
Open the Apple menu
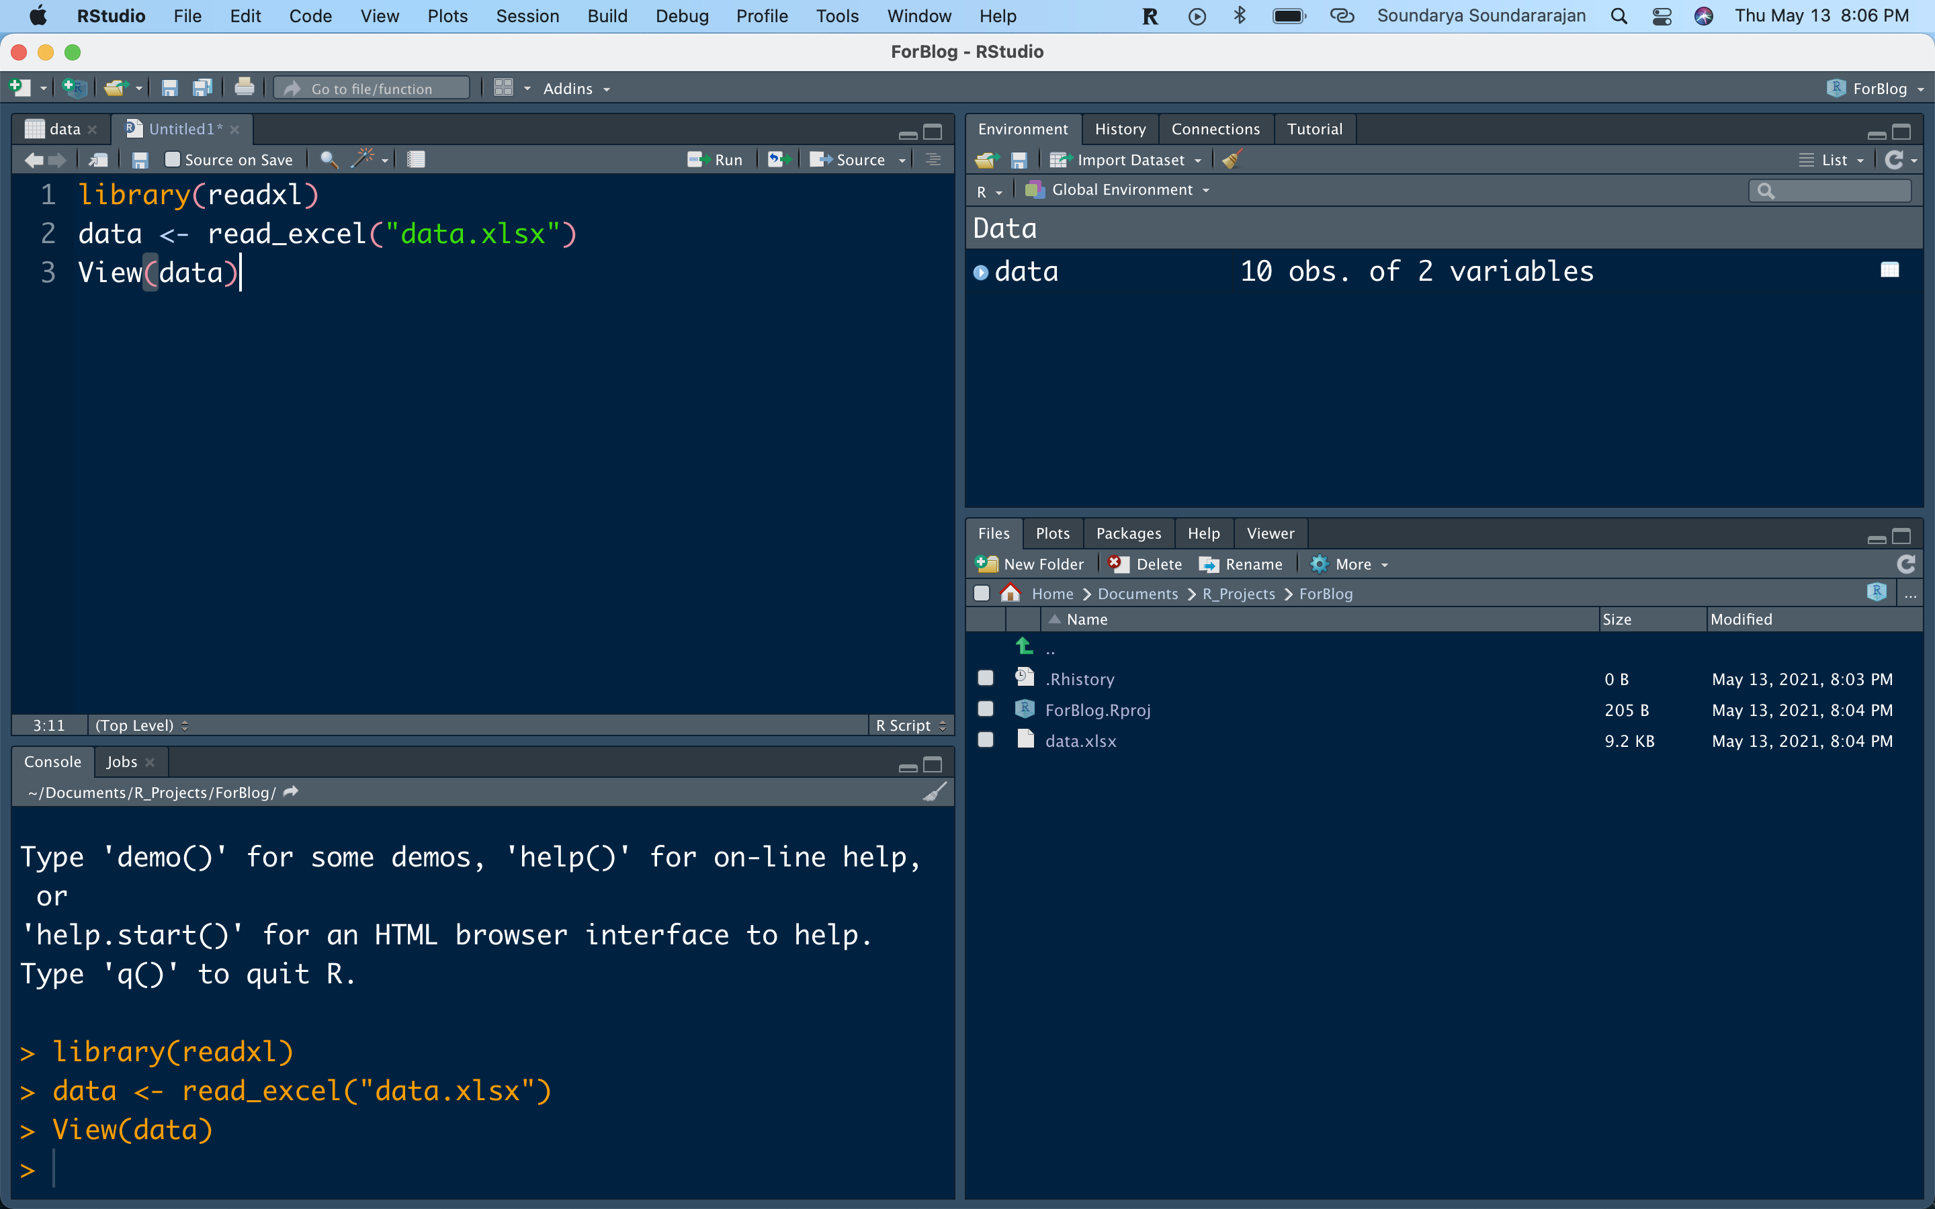pyautogui.click(x=38, y=15)
